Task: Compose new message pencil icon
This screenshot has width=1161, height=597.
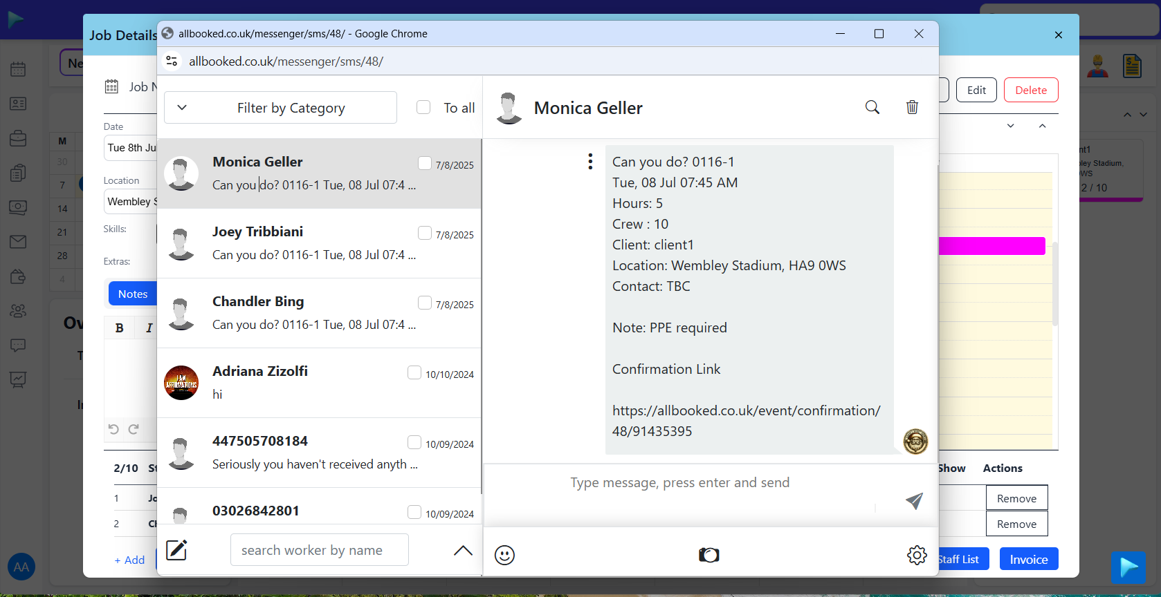Action: [x=176, y=550]
